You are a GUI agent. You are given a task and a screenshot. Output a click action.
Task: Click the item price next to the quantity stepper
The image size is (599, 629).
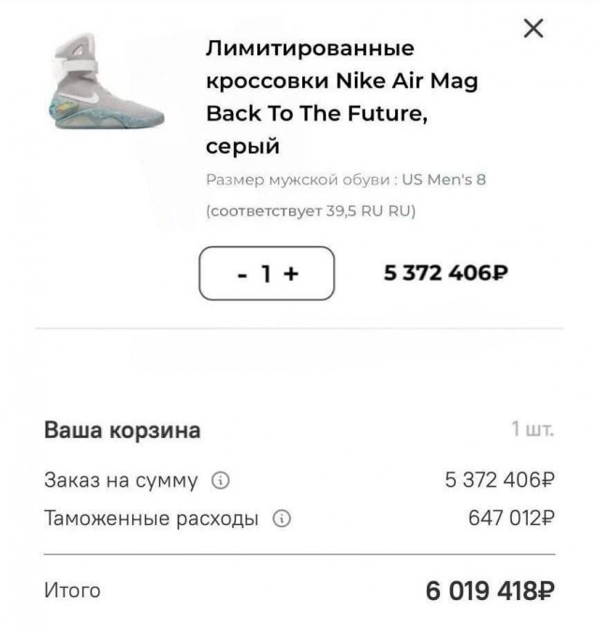(x=446, y=273)
